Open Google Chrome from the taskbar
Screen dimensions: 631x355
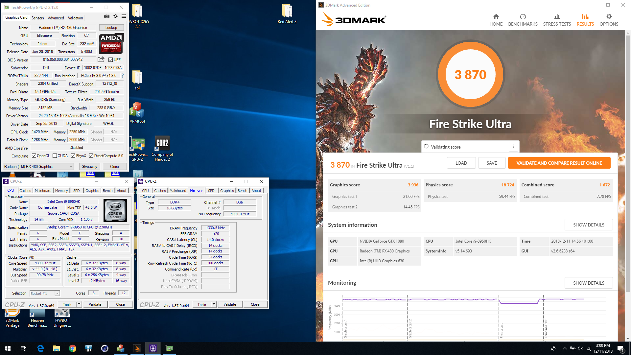tap(73, 348)
